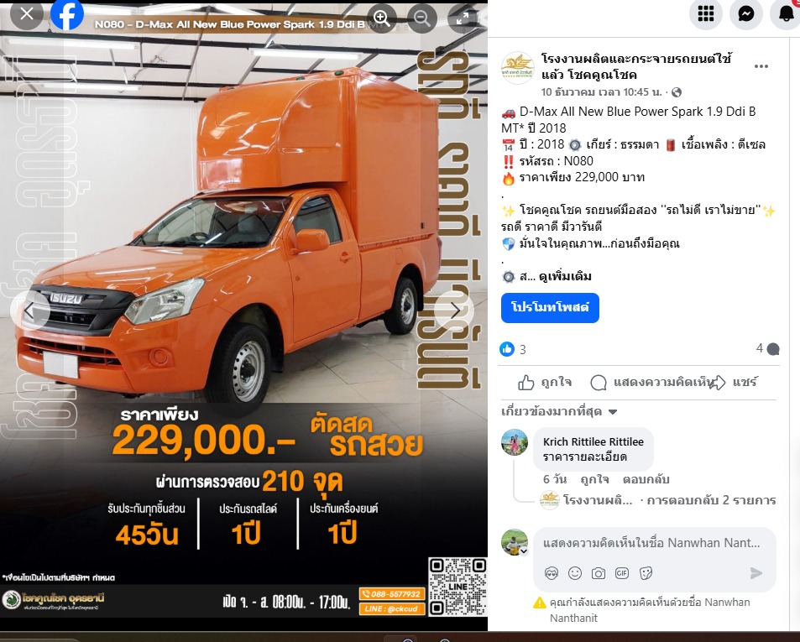Close the photo viewer with X icon
This screenshot has width=800, height=642.
(27, 14)
